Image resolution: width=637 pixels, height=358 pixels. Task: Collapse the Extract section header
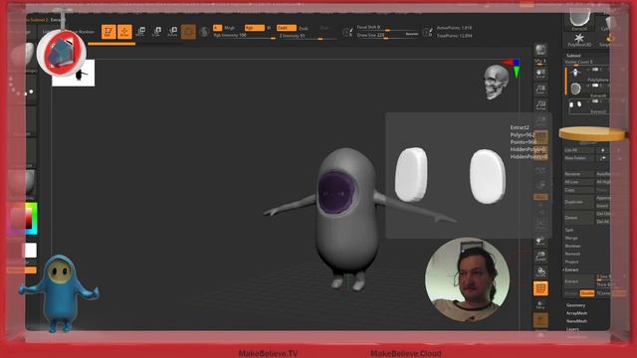(571, 269)
